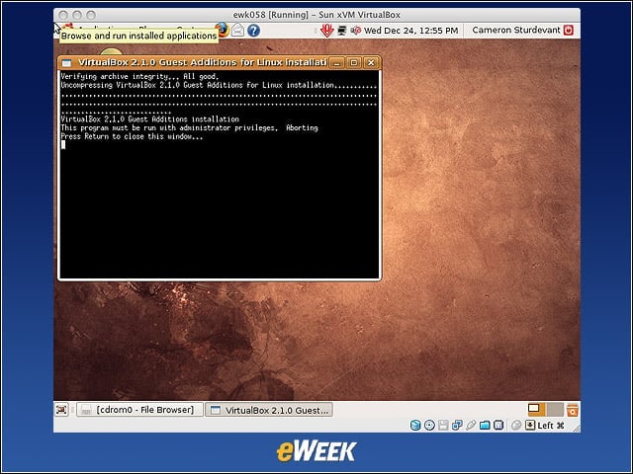Viewport: 633px width, 474px height.
Task: Click the Mac minimize button of VirtualBox window
Action: coord(77,15)
